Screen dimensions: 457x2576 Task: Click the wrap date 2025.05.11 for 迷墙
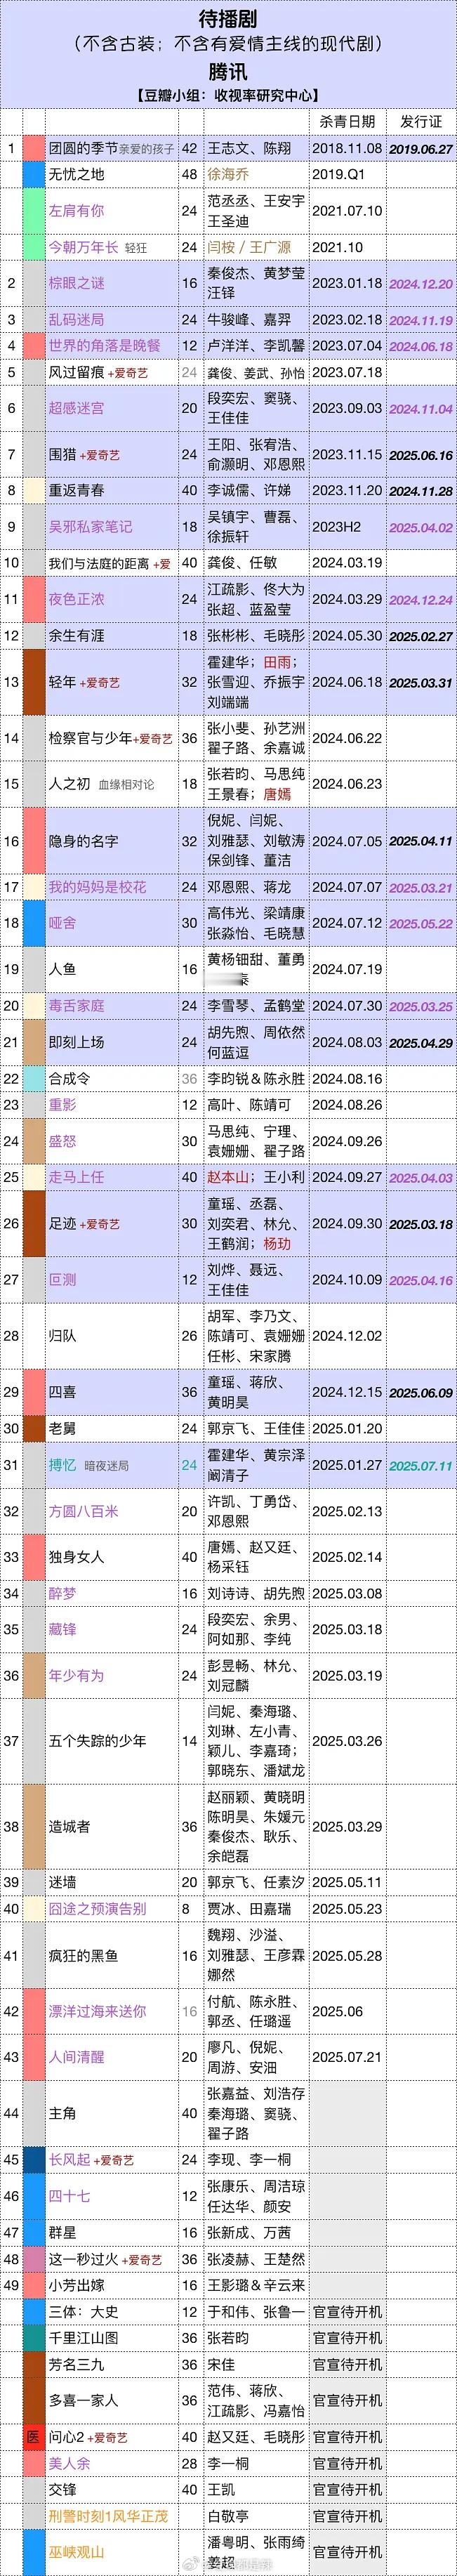tap(347, 1882)
